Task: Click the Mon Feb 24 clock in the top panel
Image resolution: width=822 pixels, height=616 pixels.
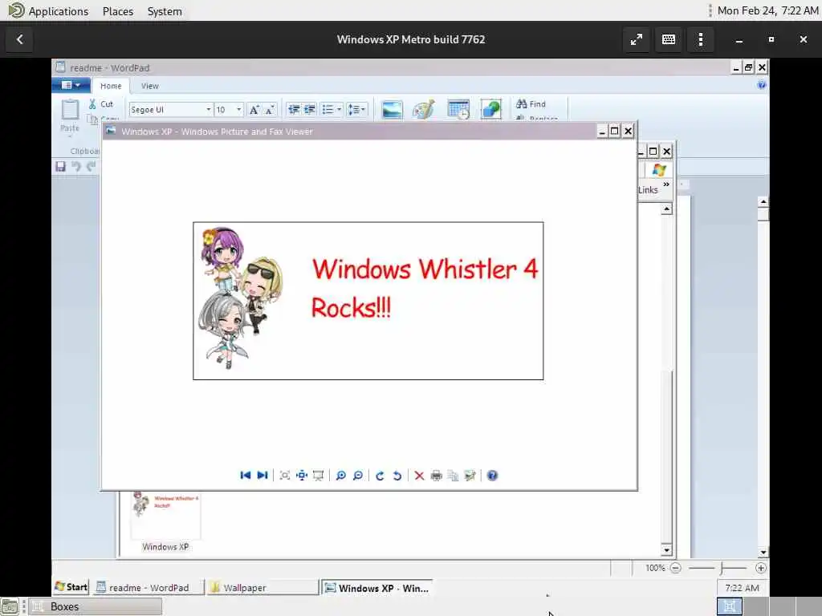Action: click(767, 10)
